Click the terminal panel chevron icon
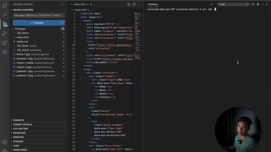 [x=263, y=4]
